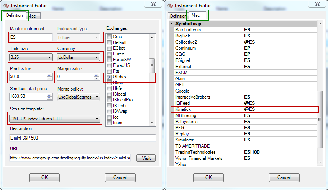Click OK in the left Instrument Editor
Image resolution: width=328 pixels, height=190 pixels.
pyautogui.click(x=44, y=177)
